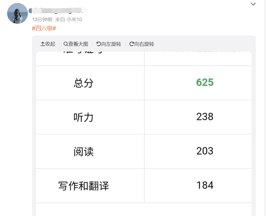Click the 听力 row label
Viewport: 266px width, 216px height.
83,117
